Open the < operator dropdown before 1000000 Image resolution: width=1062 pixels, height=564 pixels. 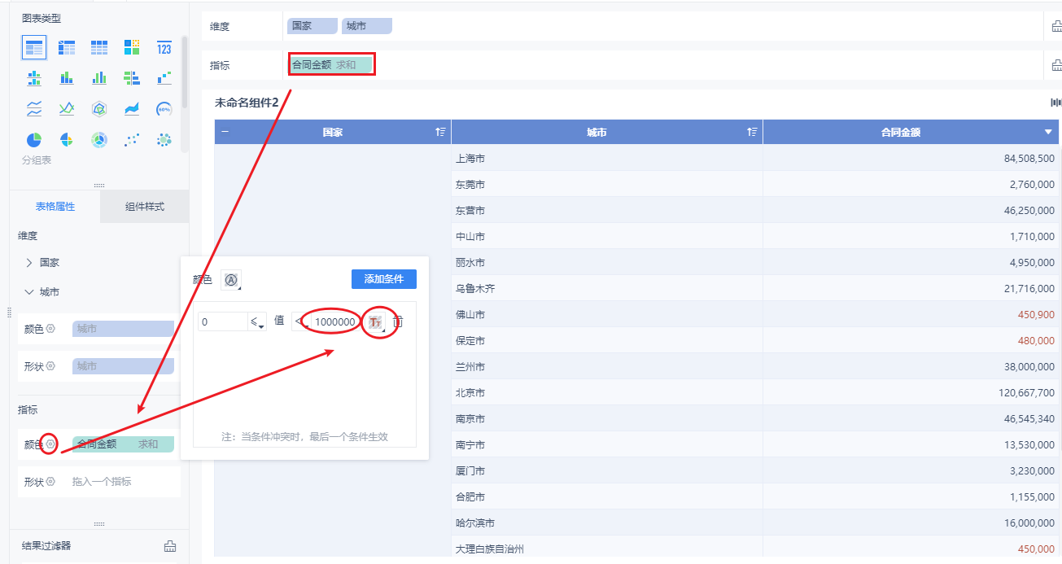point(301,322)
